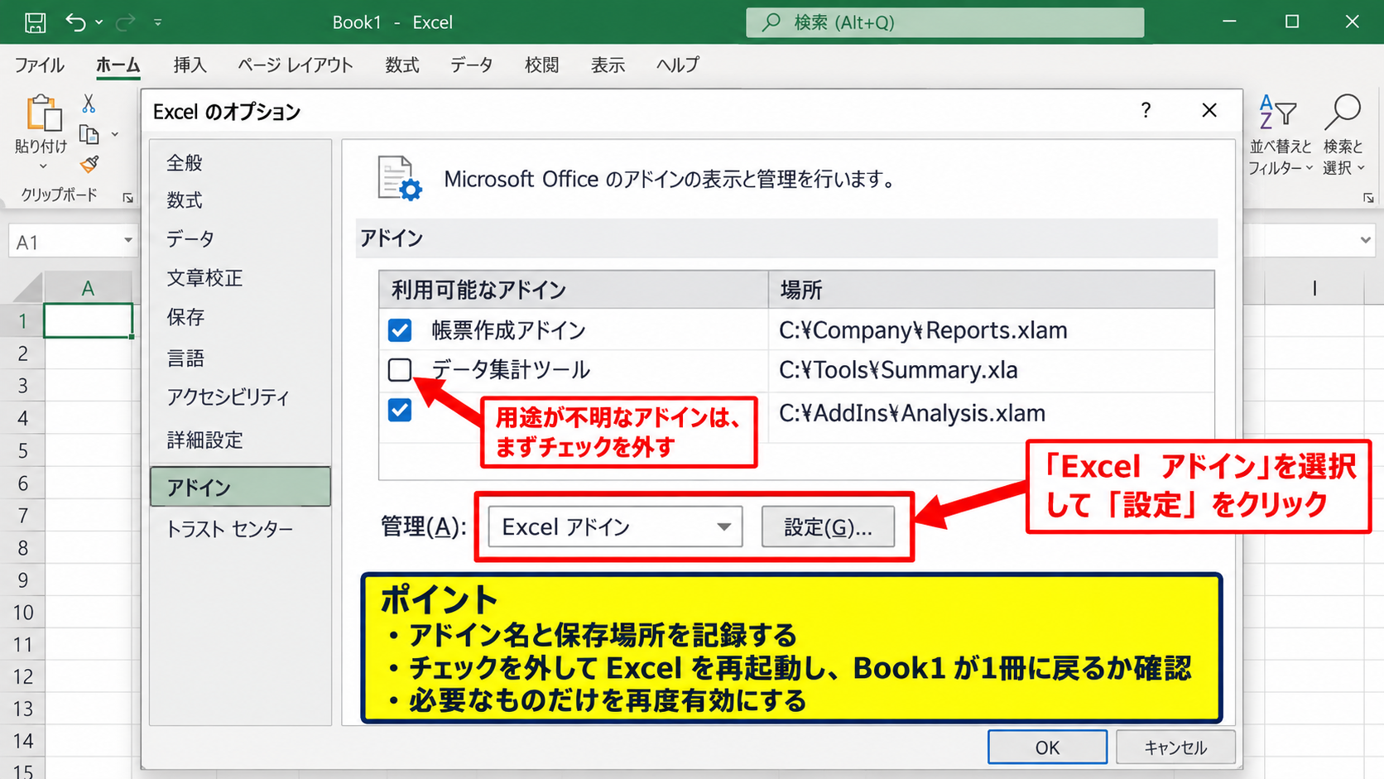Click the Undo arrow icon
Image resolution: width=1384 pixels, height=779 pixels.
click(x=75, y=22)
